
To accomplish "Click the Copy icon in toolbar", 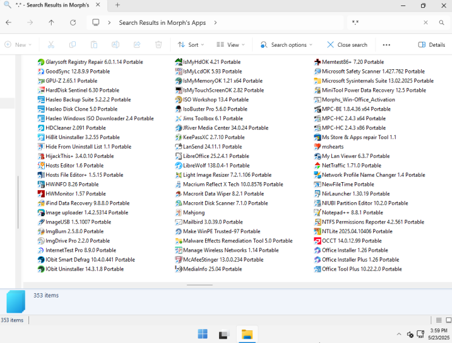I will pos(72,45).
